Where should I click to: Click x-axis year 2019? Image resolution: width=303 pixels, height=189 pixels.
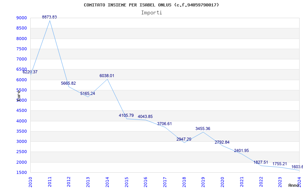pyautogui.click(x=203, y=182)
